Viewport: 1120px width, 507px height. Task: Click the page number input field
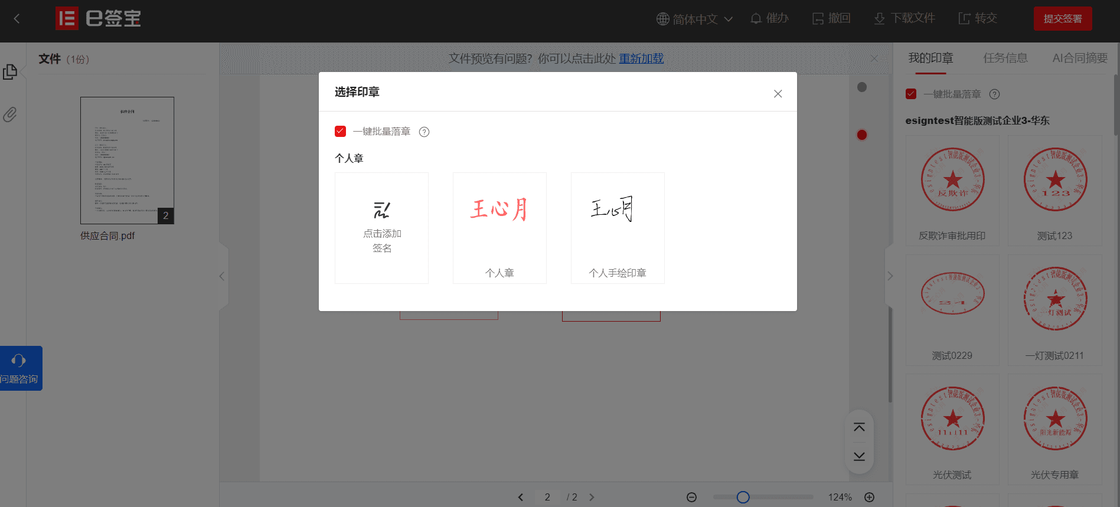(x=547, y=497)
